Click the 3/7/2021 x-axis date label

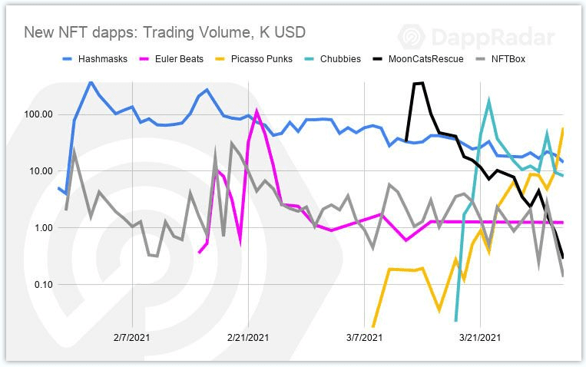tap(364, 338)
